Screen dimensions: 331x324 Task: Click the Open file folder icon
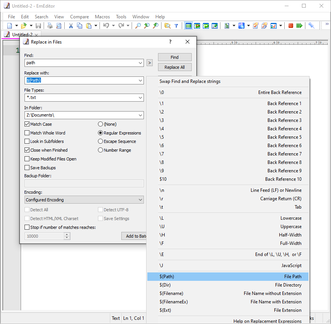click(x=24, y=26)
